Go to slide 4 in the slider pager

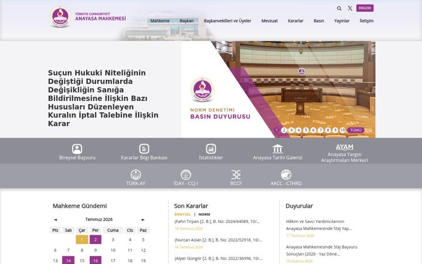click(298, 130)
